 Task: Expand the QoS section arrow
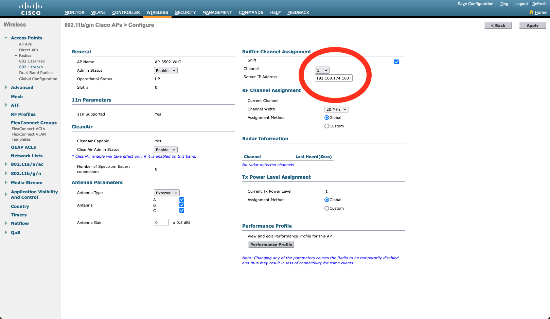[x=6, y=232]
